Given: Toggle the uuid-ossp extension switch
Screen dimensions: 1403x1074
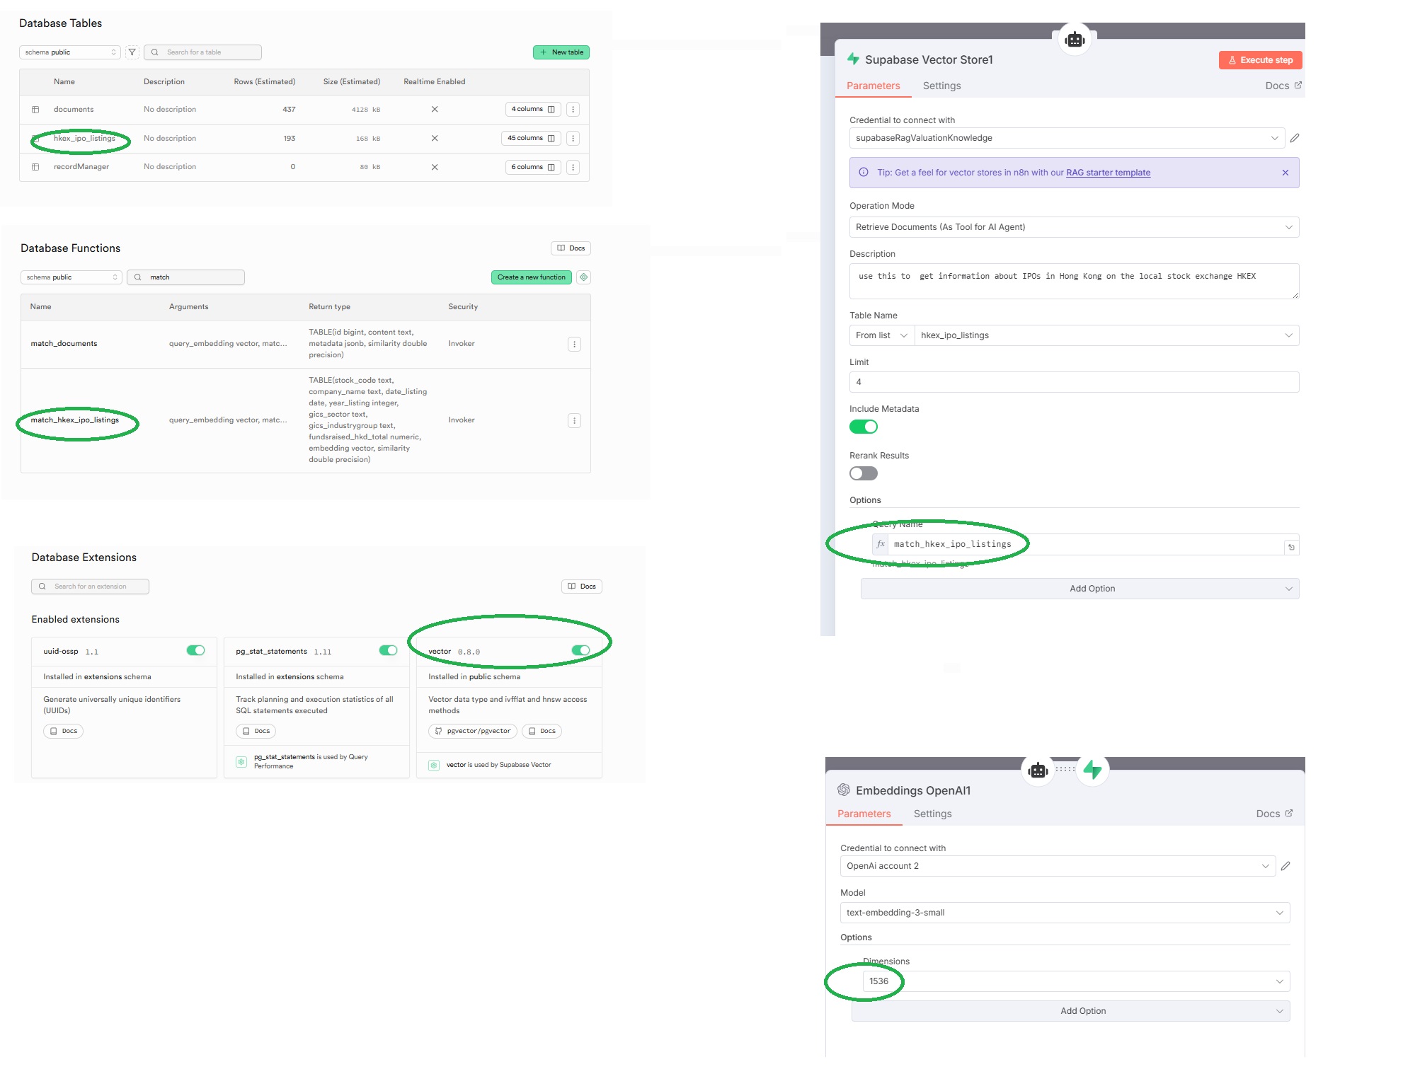Looking at the screenshot, I should (196, 650).
